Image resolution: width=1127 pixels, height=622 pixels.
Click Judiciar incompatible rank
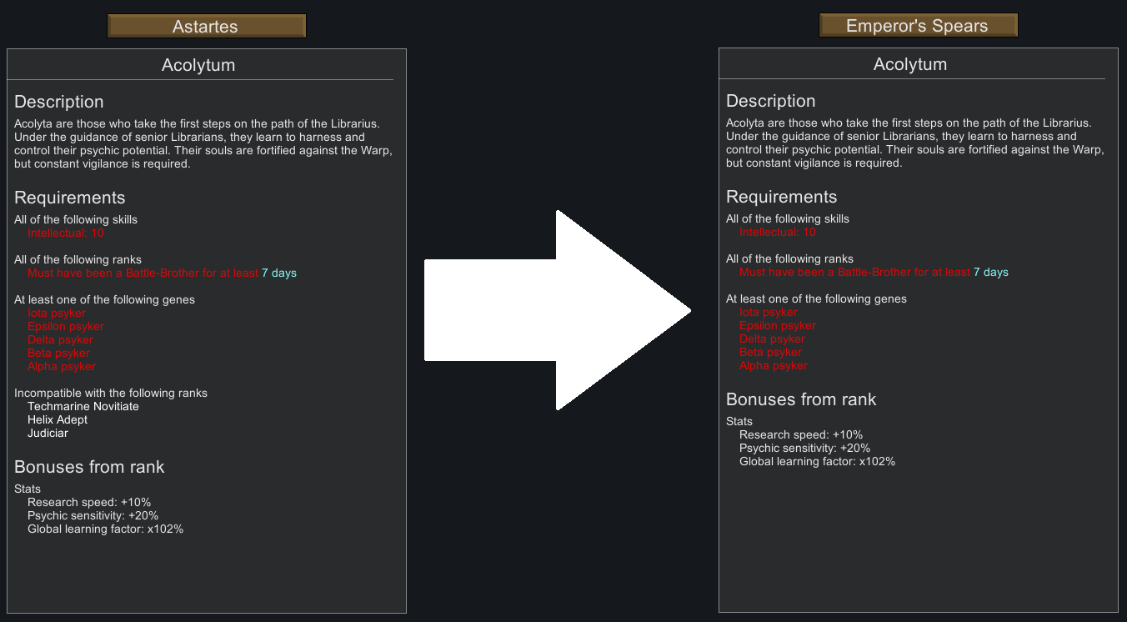[x=48, y=434]
